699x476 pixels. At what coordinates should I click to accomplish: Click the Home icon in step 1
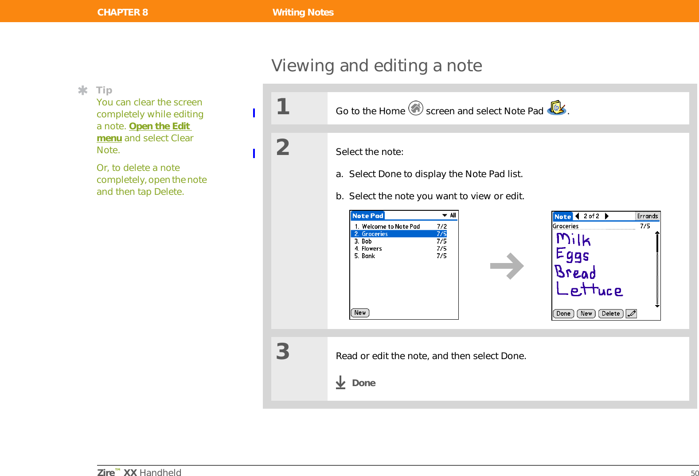click(x=415, y=108)
